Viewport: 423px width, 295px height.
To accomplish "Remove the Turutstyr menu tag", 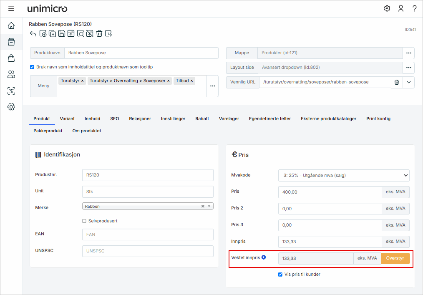I will pos(82,81).
